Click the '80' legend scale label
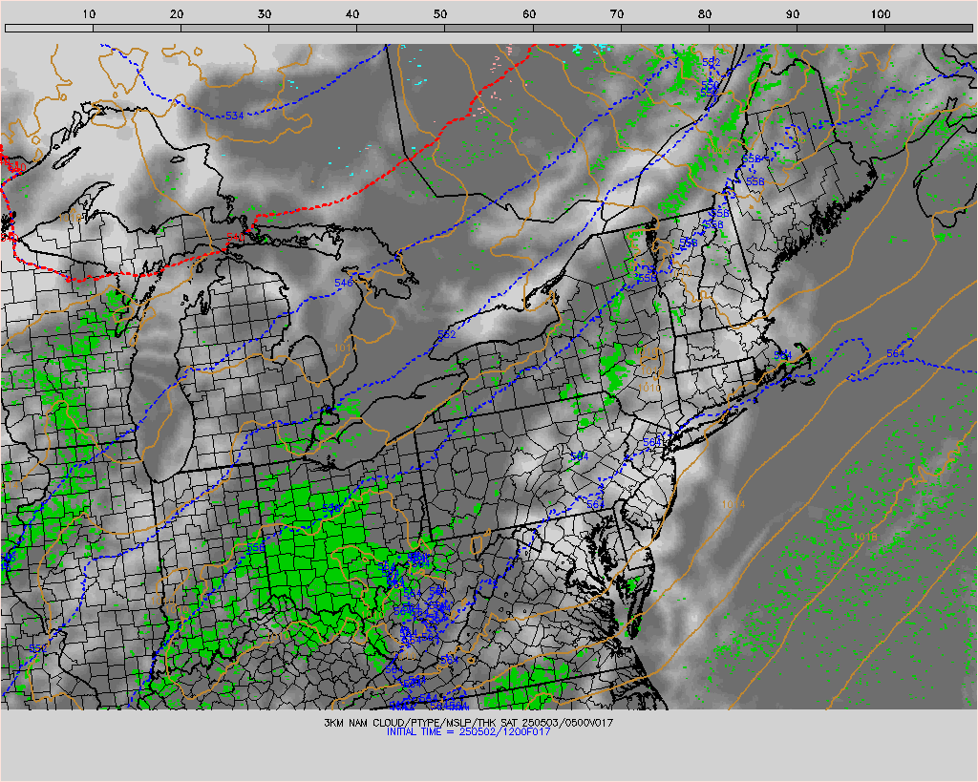The width and height of the screenshot is (978, 782). 705,13
